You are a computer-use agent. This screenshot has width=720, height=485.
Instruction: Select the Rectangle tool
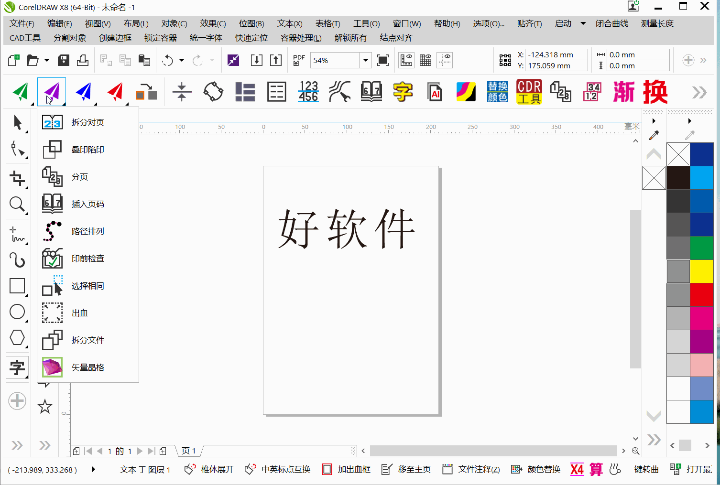[x=17, y=286]
